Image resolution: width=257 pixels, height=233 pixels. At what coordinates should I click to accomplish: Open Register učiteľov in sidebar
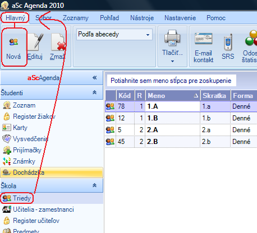[x=31, y=221]
